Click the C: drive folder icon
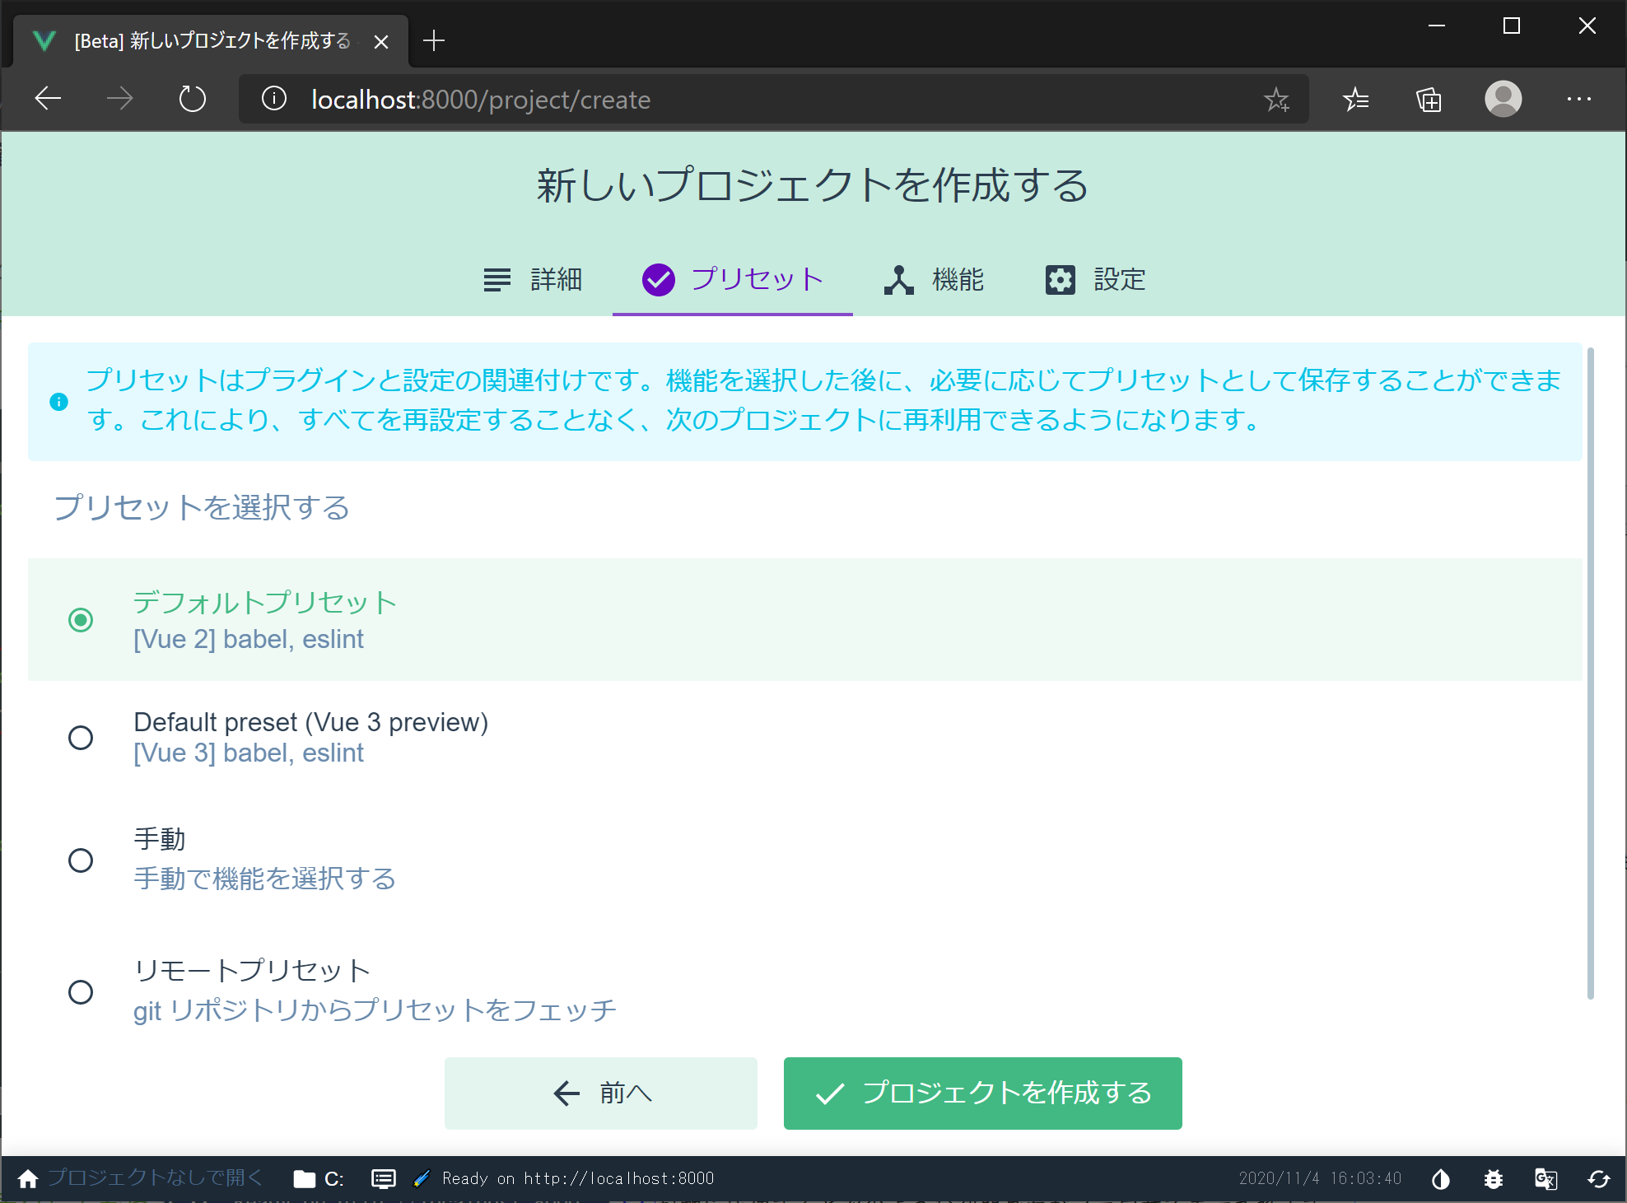This screenshot has width=1627, height=1203. tap(305, 1178)
